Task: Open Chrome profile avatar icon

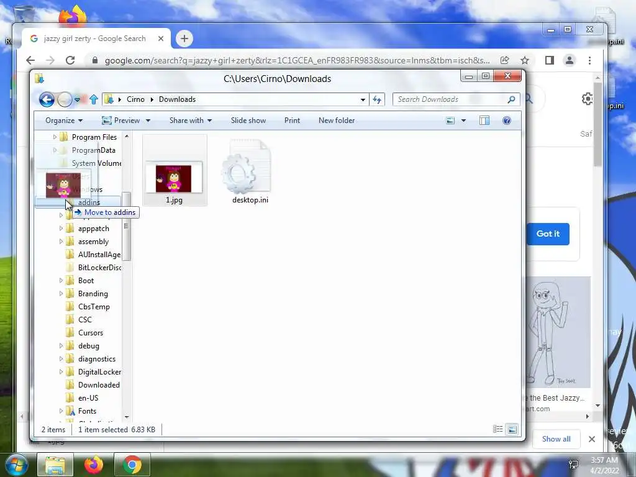Action: pos(570,60)
